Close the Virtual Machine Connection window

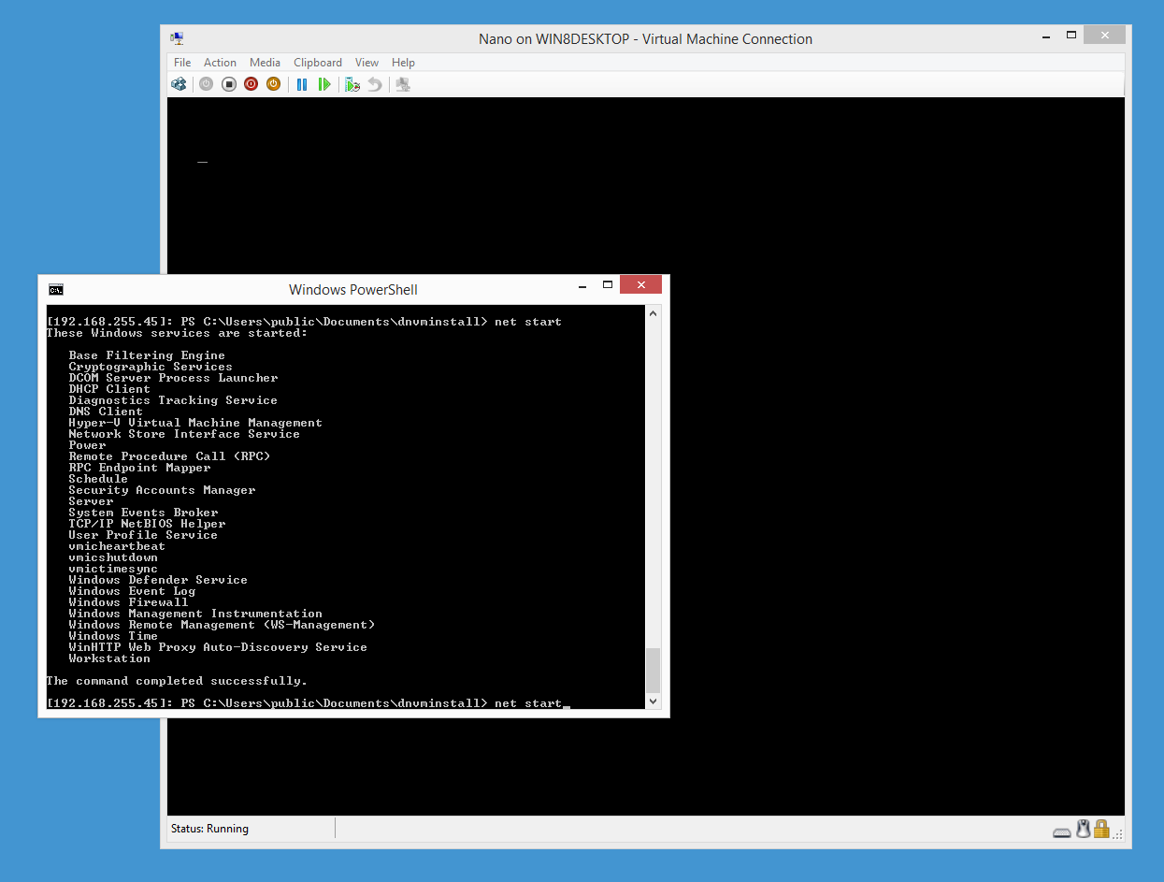(1105, 35)
